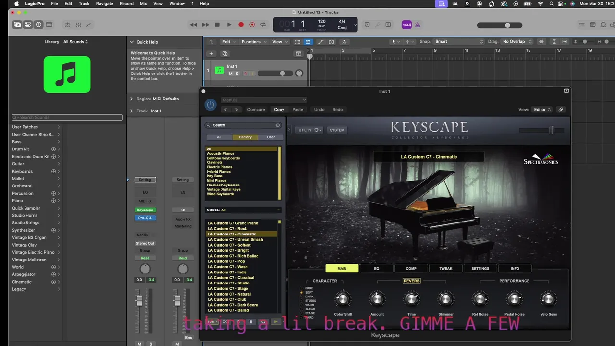615x346 pixels.
Task: Switch to the COMP tab in Keyscape
Action: pyautogui.click(x=411, y=269)
